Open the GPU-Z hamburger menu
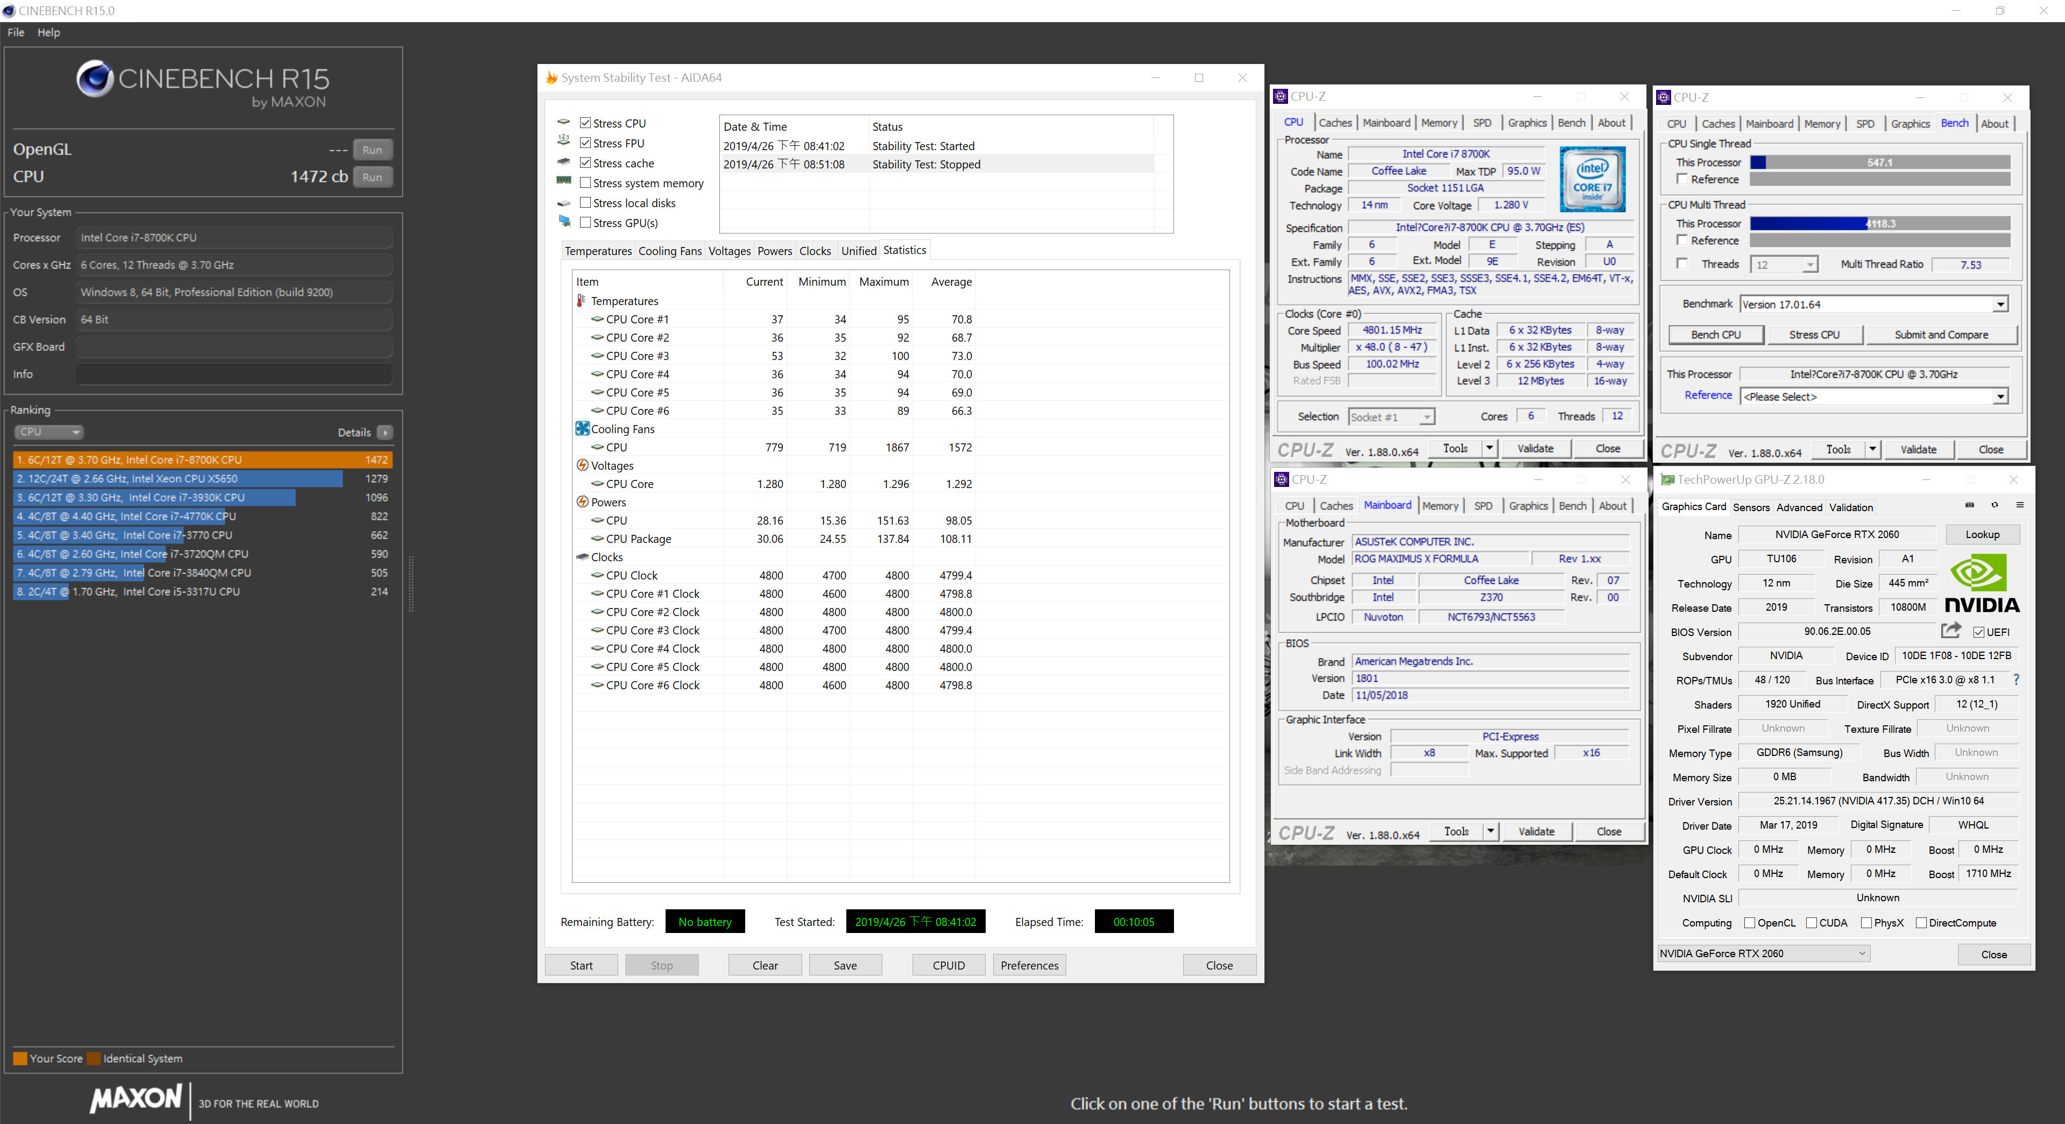Image resolution: width=2065 pixels, height=1124 pixels. pyautogui.click(x=2020, y=505)
